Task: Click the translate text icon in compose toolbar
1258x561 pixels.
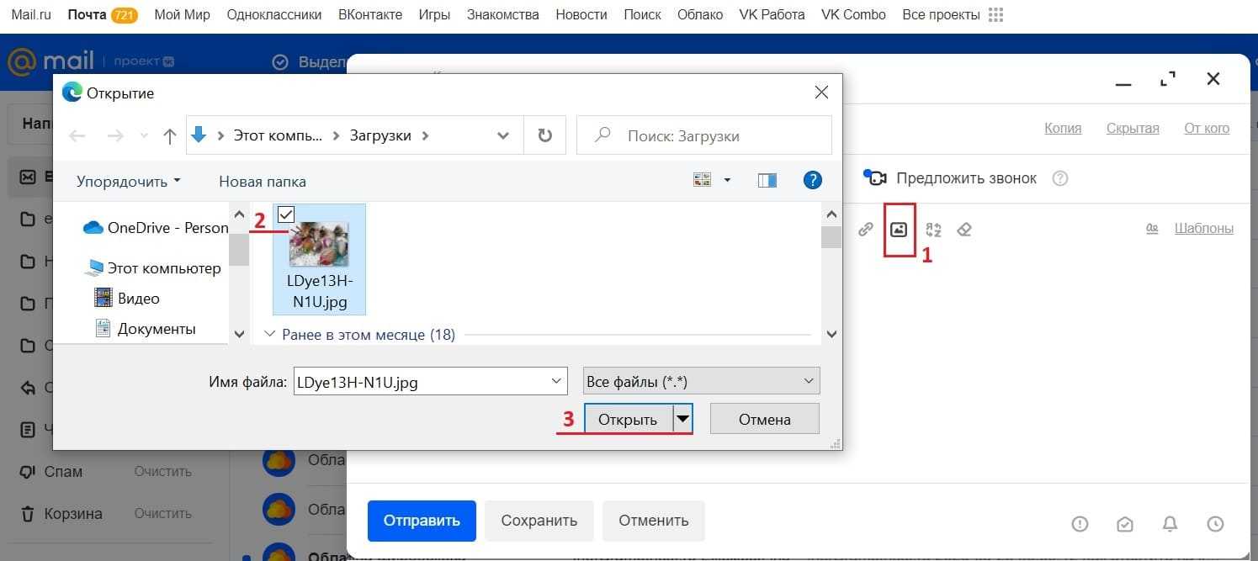Action: pyautogui.click(x=932, y=229)
